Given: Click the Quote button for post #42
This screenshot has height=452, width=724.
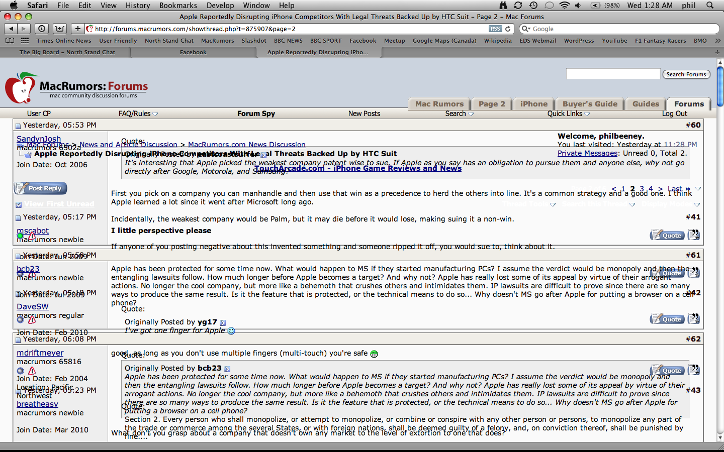Looking at the screenshot, I should [667, 318].
